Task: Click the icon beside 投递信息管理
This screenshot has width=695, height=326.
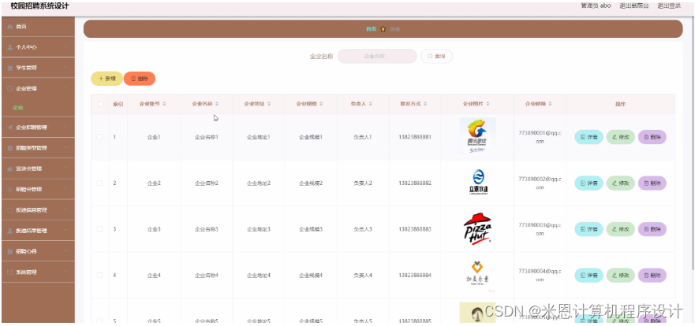Action: [x=9, y=210]
